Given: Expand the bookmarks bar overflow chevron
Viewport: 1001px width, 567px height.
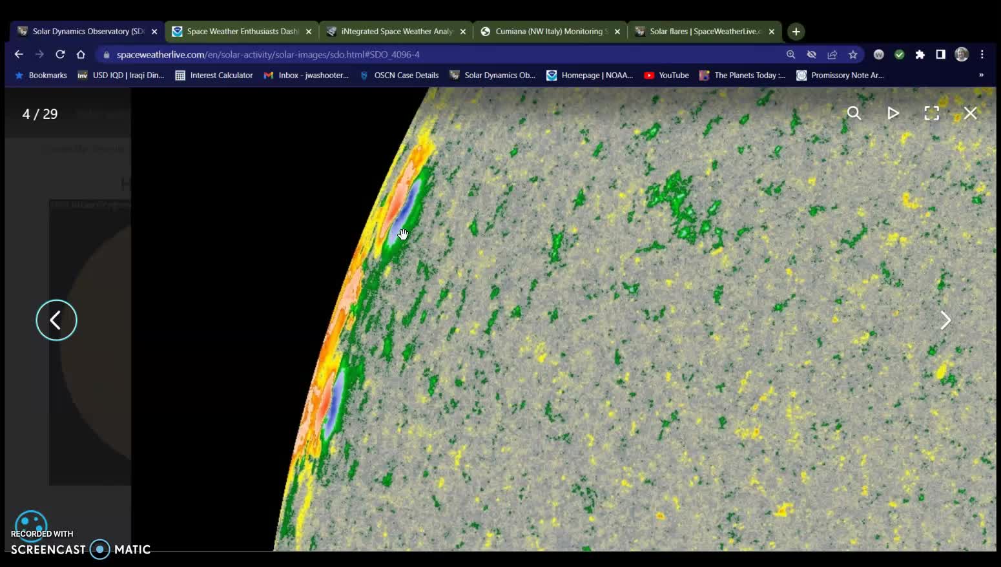Looking at the screenshot, I should (981, 76).
